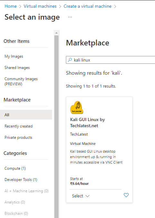155x218 pixels.
Task: Select All under Marketplace
Action: click(x=26, y=115)
